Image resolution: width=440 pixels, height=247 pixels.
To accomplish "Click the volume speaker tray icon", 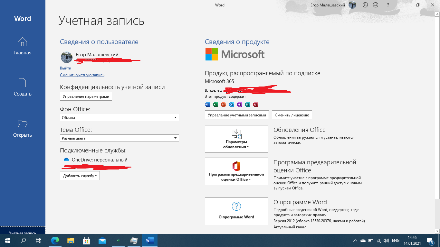I will click(x=386, y=241).
